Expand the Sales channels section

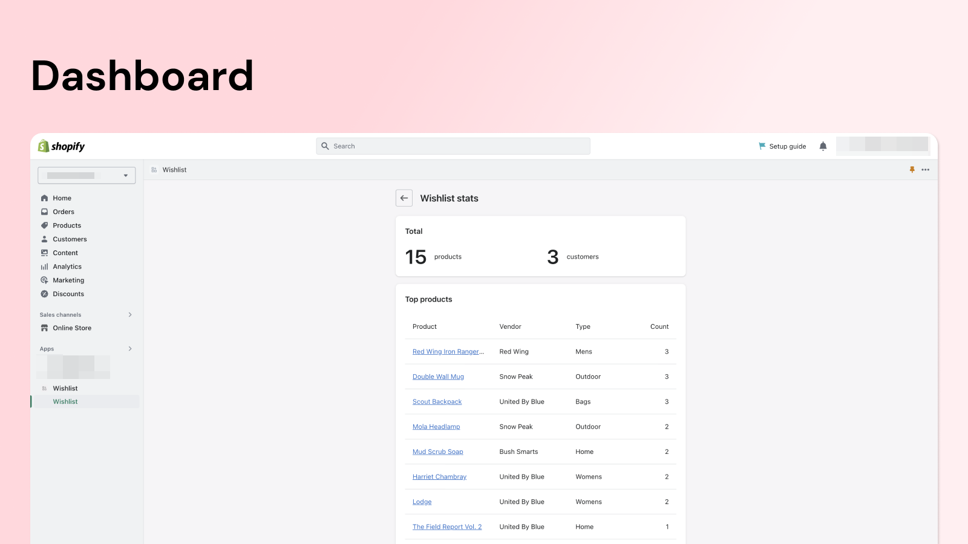[129, 314]
